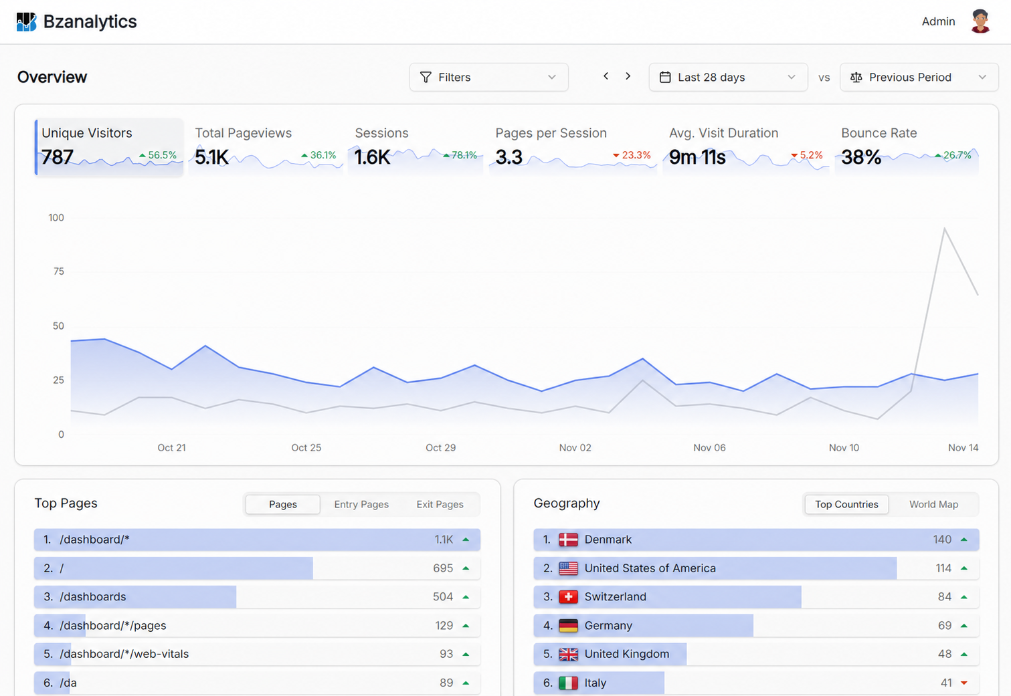Click the /da row in Top Pages
Viewport: 1011px width, 696px height.
click(x=257, y=683)
